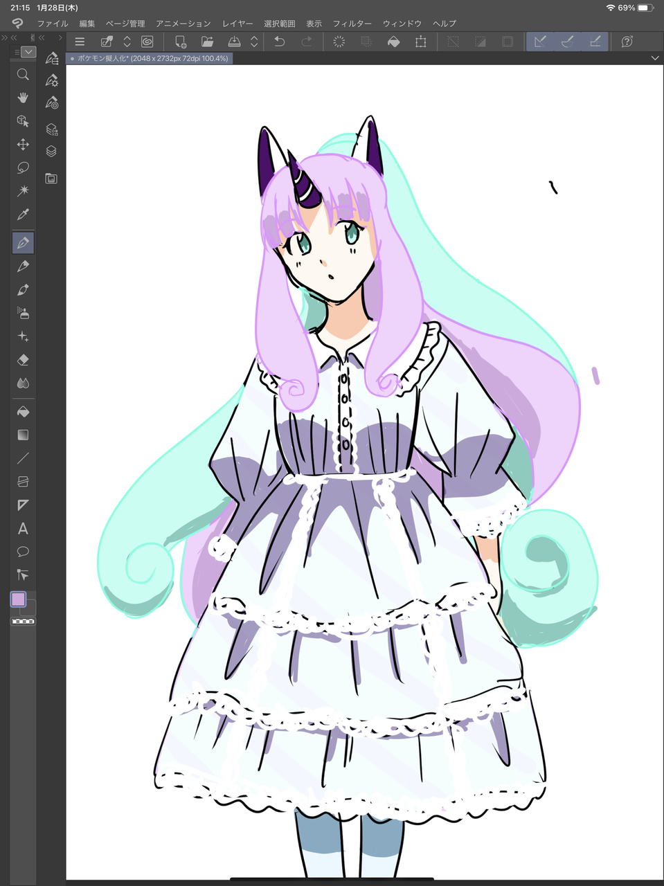This screenshot has width=664, height=886.
Task: Open the Tool palette menu dropdown arrow
Action: (x=28, y=52)
